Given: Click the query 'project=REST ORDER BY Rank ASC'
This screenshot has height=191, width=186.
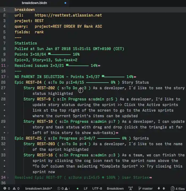Looking at the screenshot, I should 68,26.
